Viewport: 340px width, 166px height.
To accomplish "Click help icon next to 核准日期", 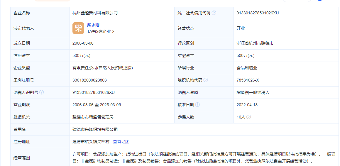I will tap(197, 105).
